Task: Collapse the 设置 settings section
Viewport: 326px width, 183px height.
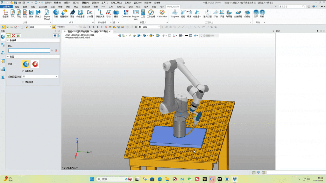Action: (x=8, y=56)
